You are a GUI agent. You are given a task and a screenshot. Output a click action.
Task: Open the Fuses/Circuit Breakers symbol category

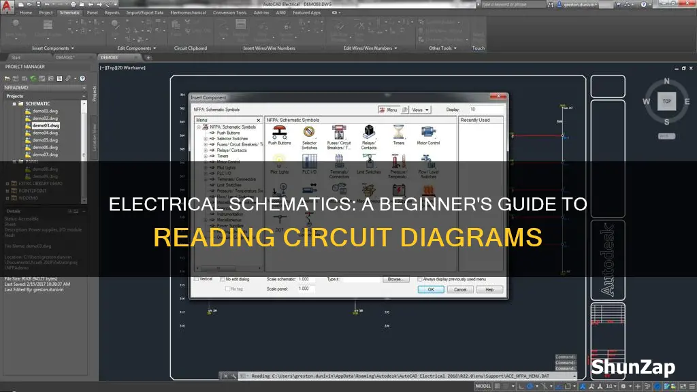pyautogui.click(x=339, y=137)
